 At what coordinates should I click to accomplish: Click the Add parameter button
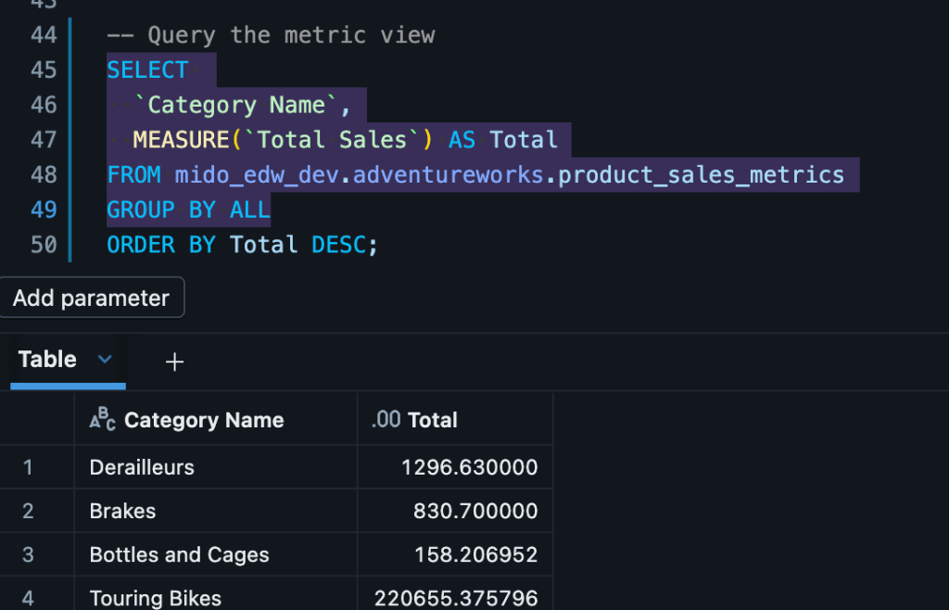point(91,298)
